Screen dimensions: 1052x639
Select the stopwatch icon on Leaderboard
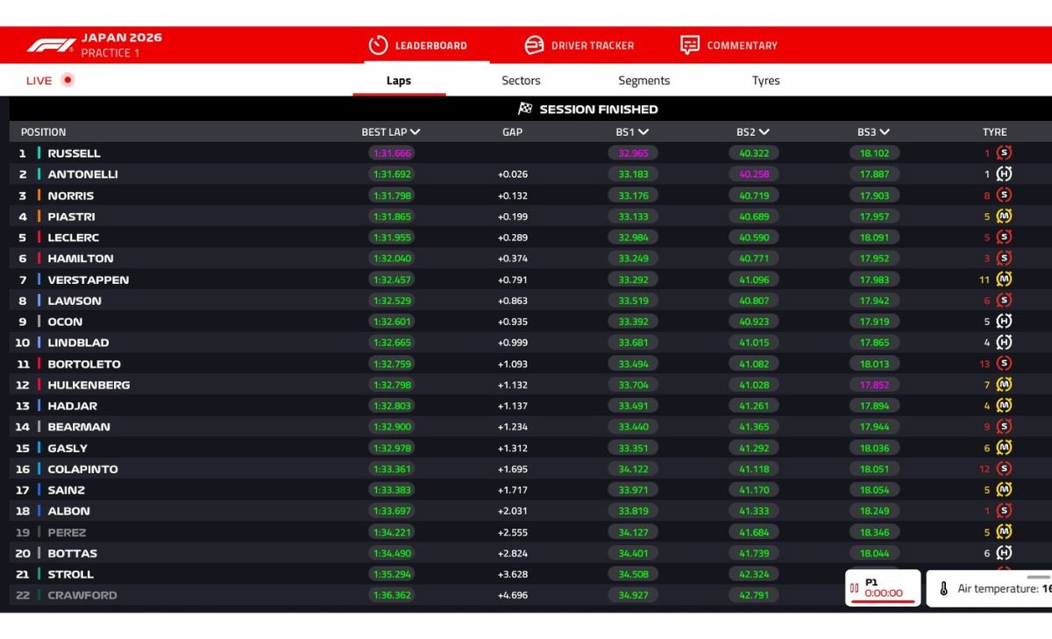[377, 44]
